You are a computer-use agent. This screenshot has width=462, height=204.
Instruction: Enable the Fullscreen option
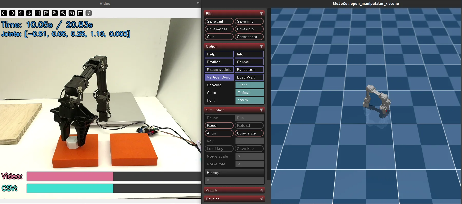249,70
